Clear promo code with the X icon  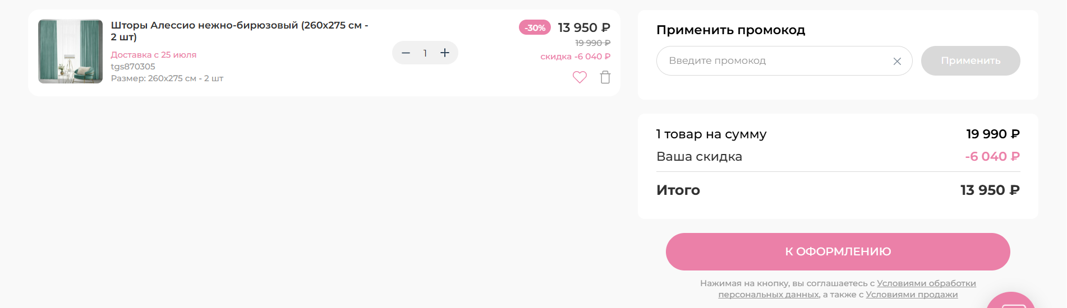point(897,61)
